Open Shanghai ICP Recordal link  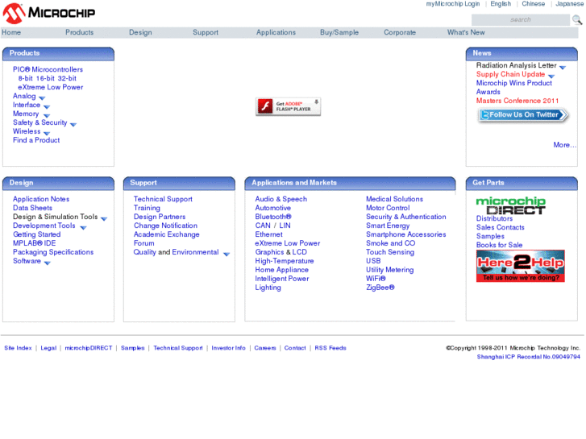(x=529, y=357)
